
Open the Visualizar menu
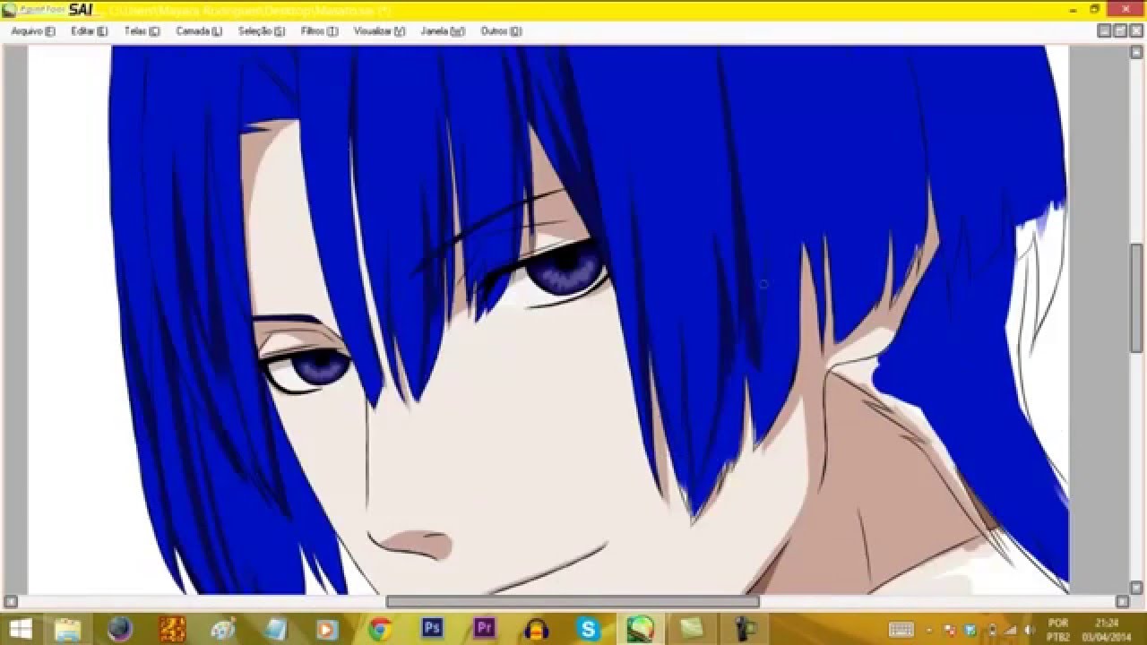pyautogui.click(x=379, y=30)
